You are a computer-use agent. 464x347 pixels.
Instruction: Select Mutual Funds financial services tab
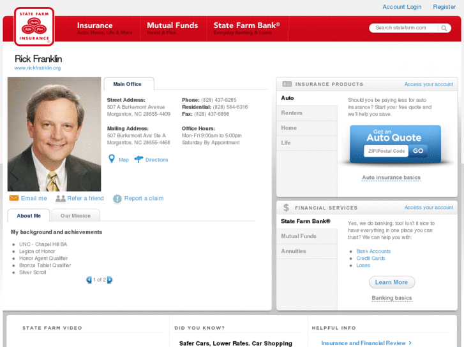307,236
